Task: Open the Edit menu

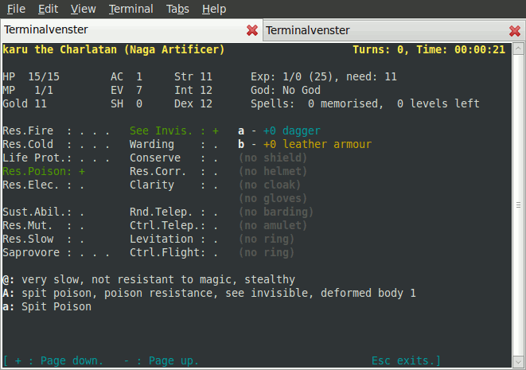Action: click(x=48, y=9)
